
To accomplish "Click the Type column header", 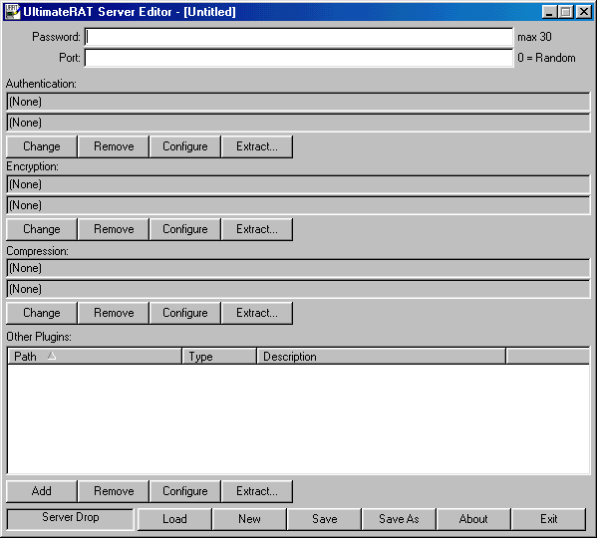I will pos(219,357).
